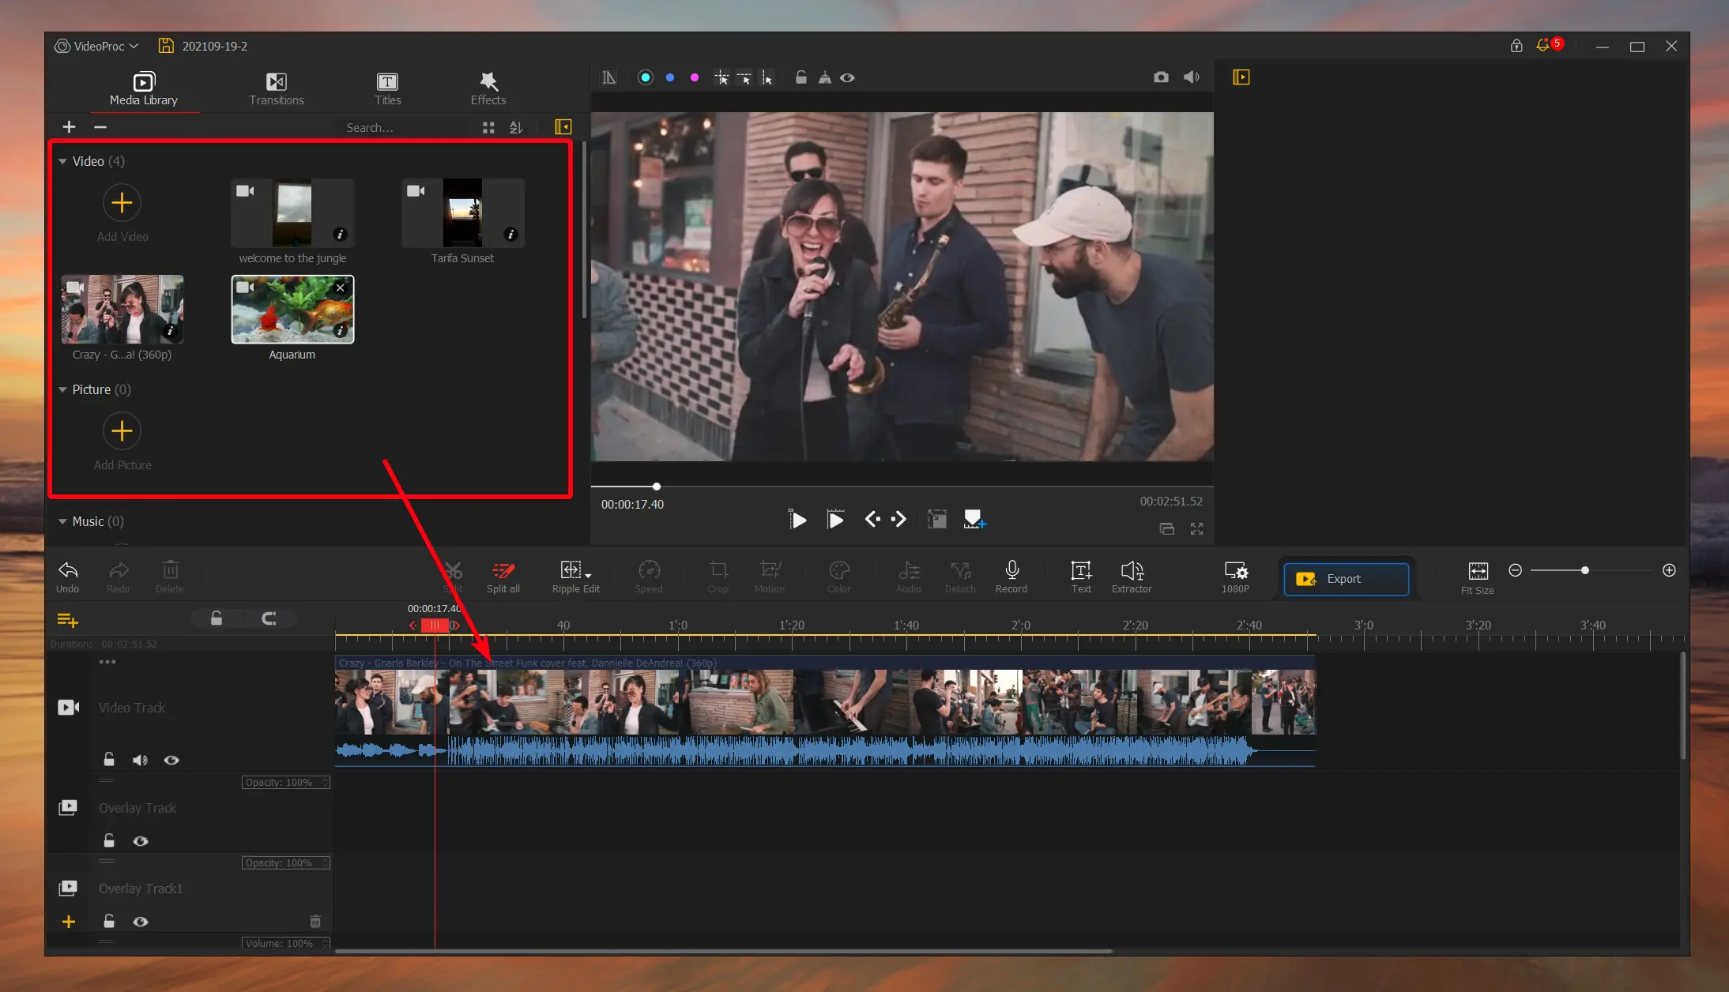The width and height of the screenshot is (1729, 992).
Task: Collapse the Video media section
Action: pos(62,160)
